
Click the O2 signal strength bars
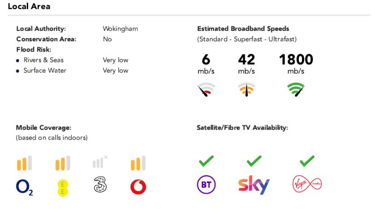coord(24,163)
